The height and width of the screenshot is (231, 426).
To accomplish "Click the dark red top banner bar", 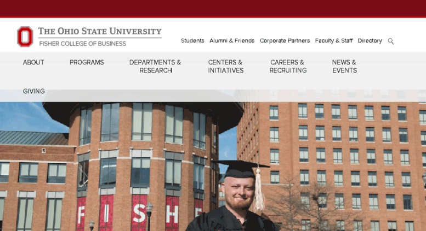I will click(x=213, y=9).
